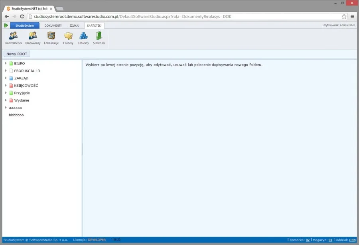
Task: Click the green BIURO folder icon
Action: tap(11, 63)
